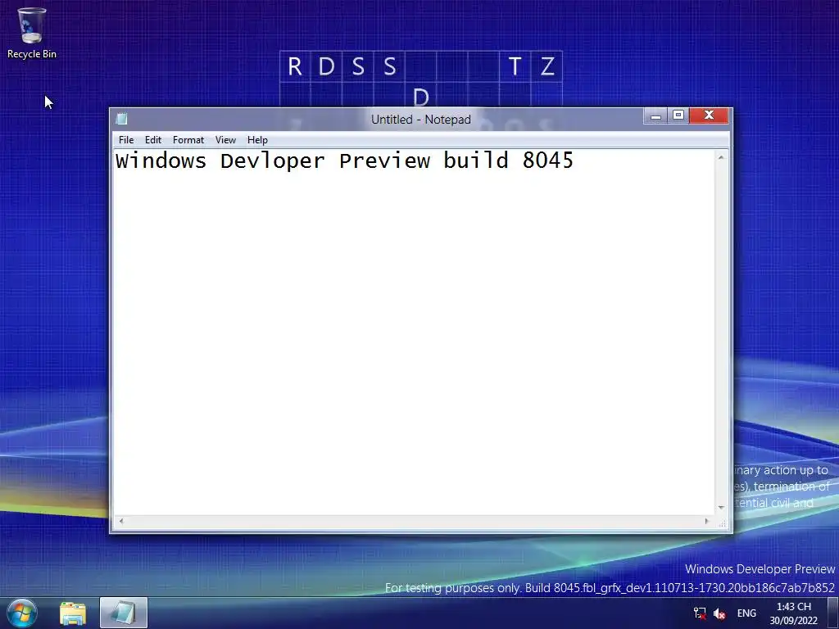Close the Untitled Notepad window

709,115
